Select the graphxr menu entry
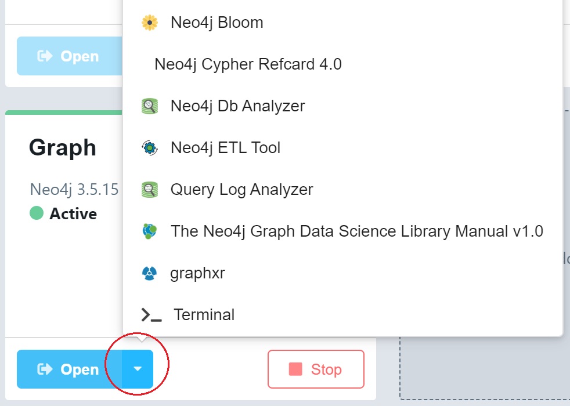Viewport: 570px width, 406px height. pyautogui.click(x=343, y=273)
